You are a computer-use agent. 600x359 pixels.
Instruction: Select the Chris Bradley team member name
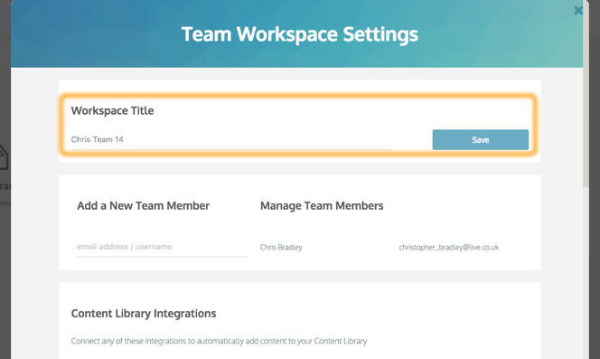281,247
